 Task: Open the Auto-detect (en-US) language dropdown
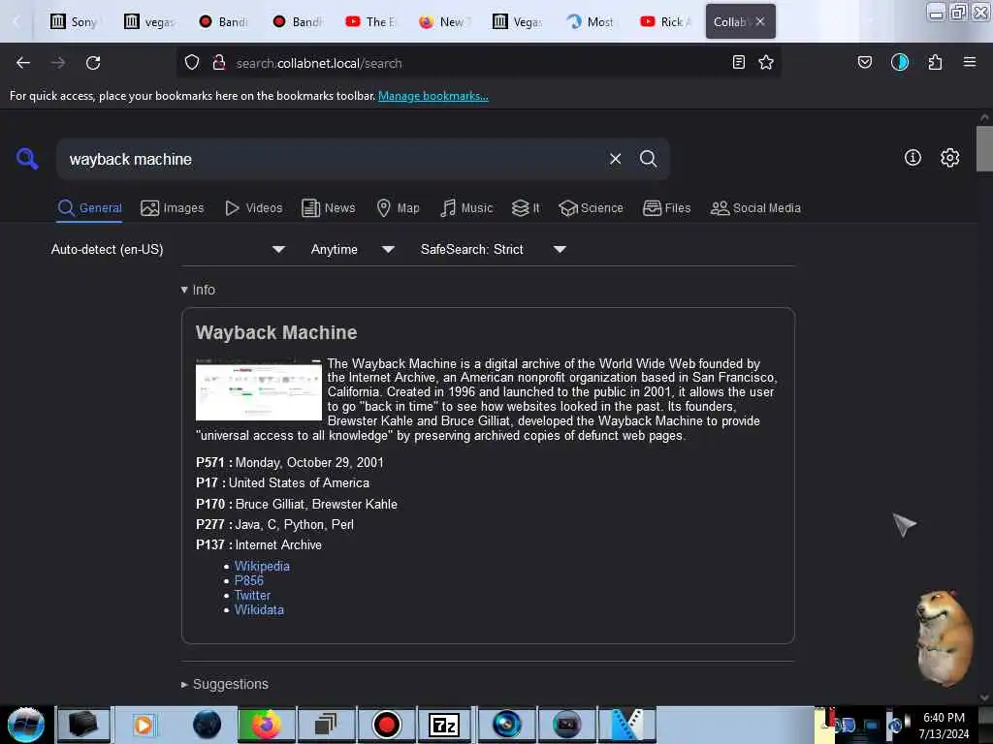[168, 249]
